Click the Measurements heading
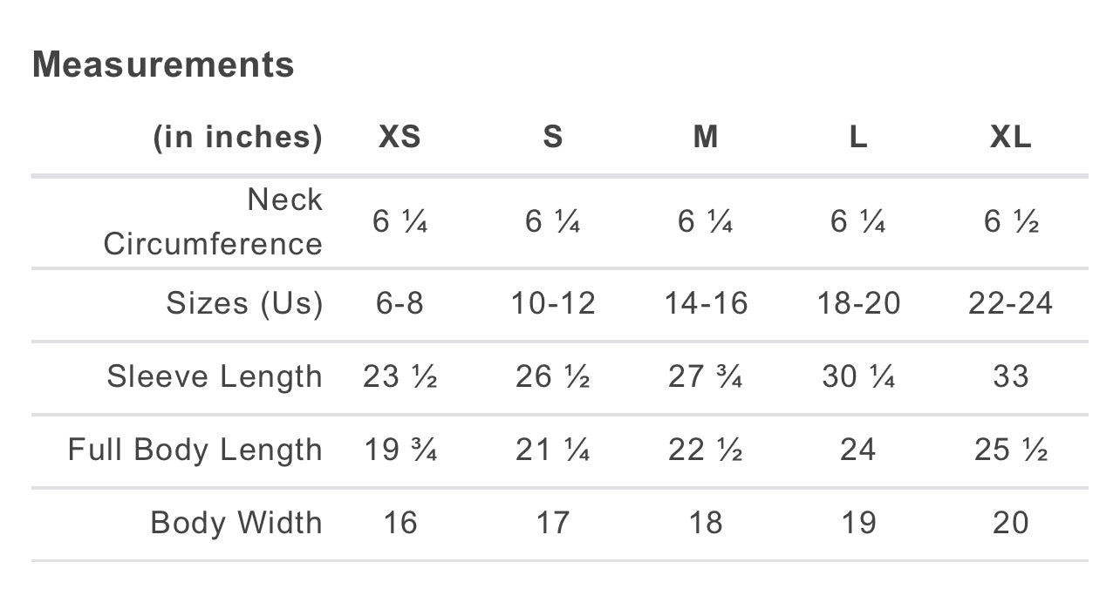Viewport: 1120px width, 589px height. point(163,65)
